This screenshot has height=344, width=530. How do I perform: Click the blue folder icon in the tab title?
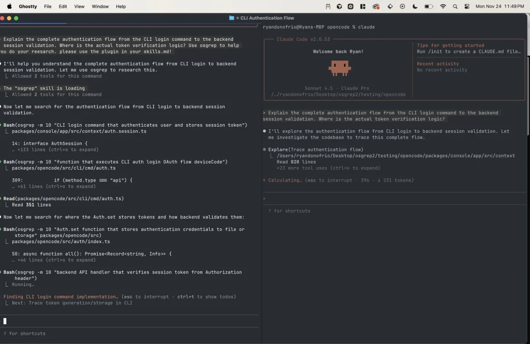(x=231, y=17)
